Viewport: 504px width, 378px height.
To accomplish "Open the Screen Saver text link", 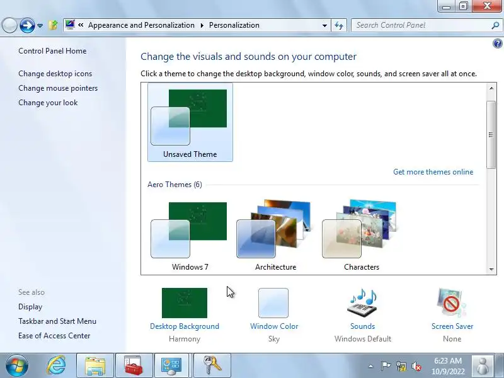I will pos(452,326).
